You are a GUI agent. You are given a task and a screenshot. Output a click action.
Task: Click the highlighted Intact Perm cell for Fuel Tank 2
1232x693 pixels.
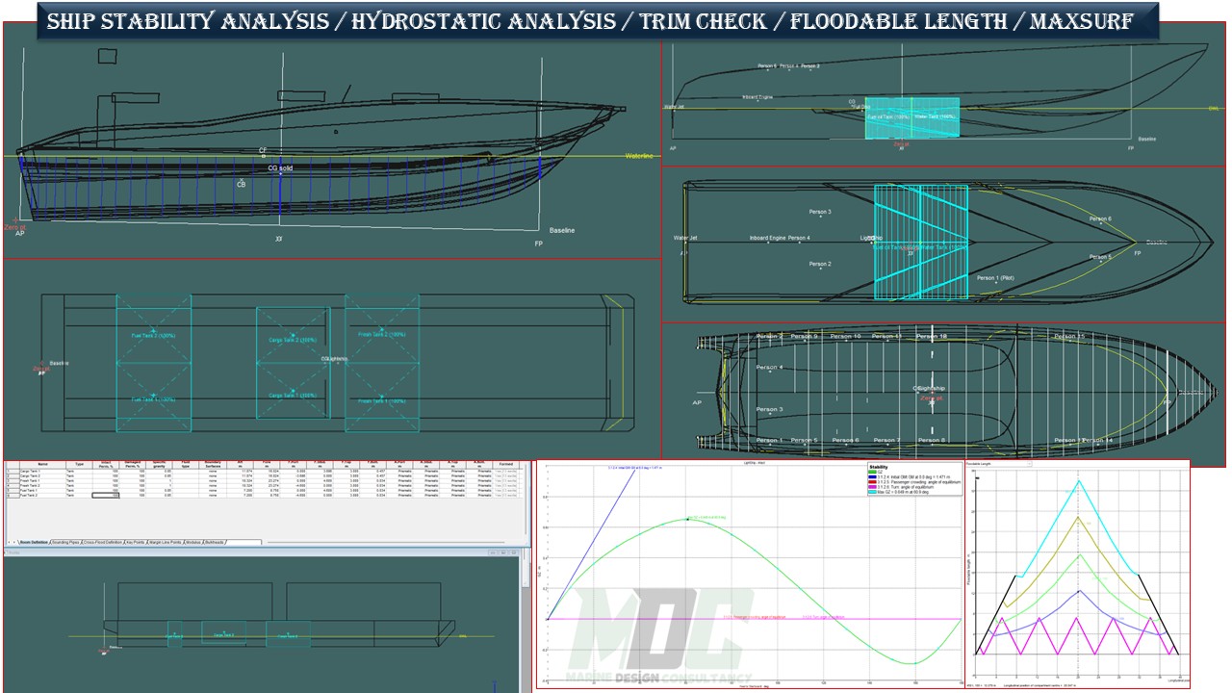[x=106, y=496]
